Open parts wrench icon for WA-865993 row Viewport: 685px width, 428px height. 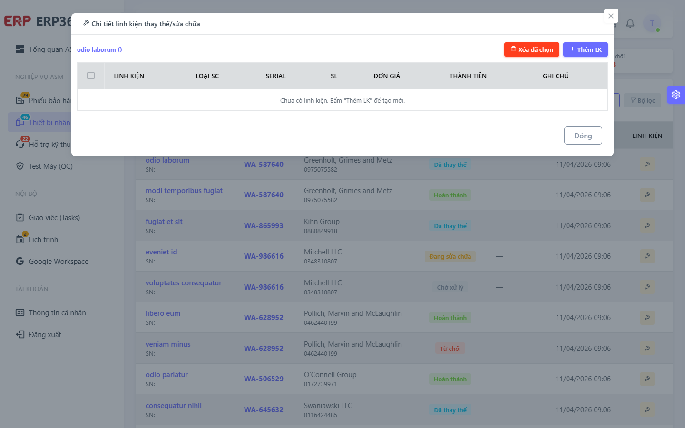point(647,226)
